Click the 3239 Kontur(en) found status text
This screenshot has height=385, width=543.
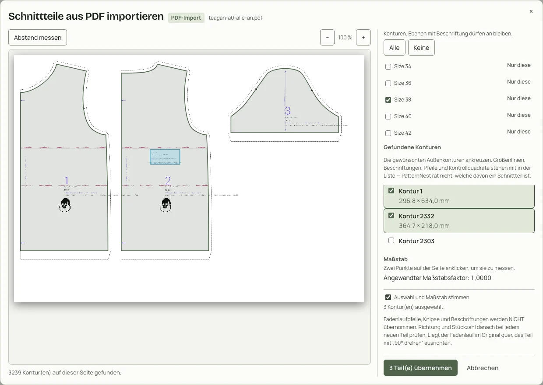pyautogui.click(x=65, y=372)
